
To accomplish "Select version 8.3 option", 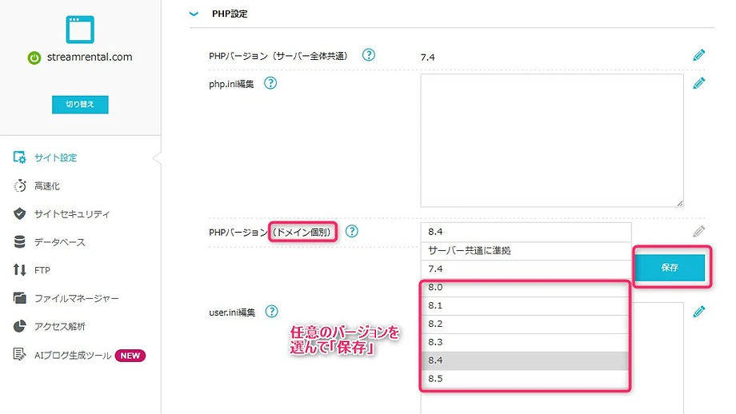I will click(525, 342).
